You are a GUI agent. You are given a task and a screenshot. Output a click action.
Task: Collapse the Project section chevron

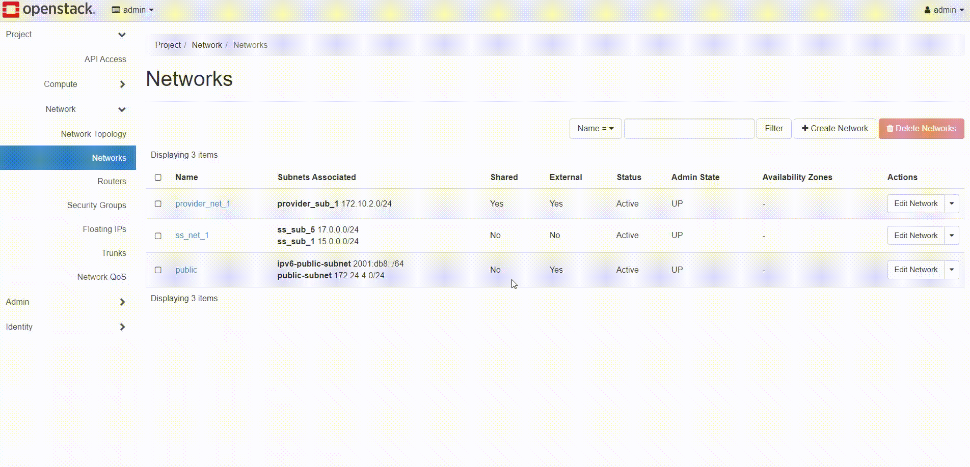pos(122,35)
